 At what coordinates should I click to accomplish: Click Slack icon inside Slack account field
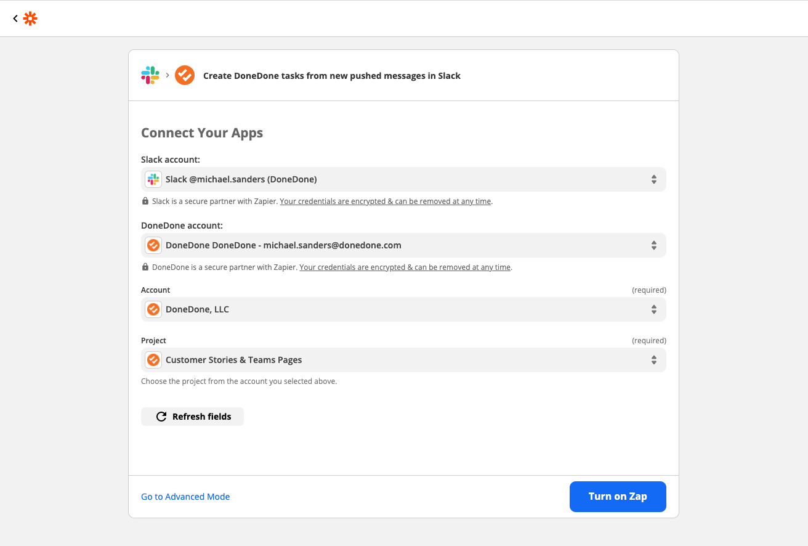coord(153,179)
